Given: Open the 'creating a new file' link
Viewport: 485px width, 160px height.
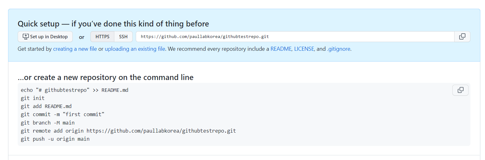Looking at the screenshot, I should 75,49.
